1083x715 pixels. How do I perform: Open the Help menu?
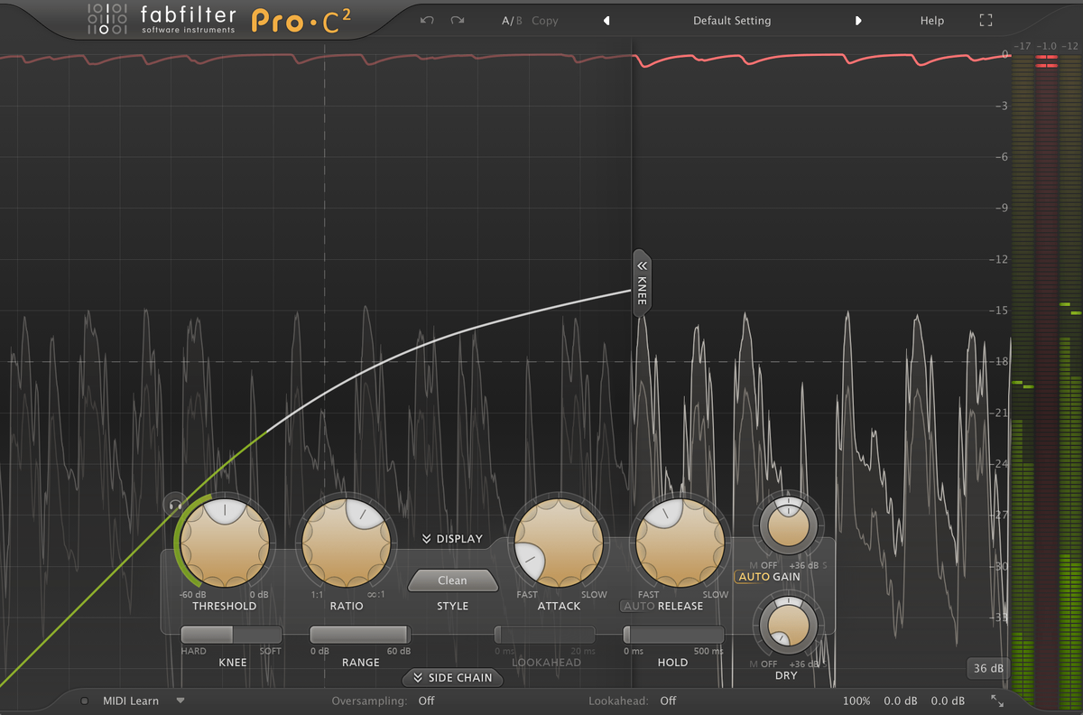[932, 20]
